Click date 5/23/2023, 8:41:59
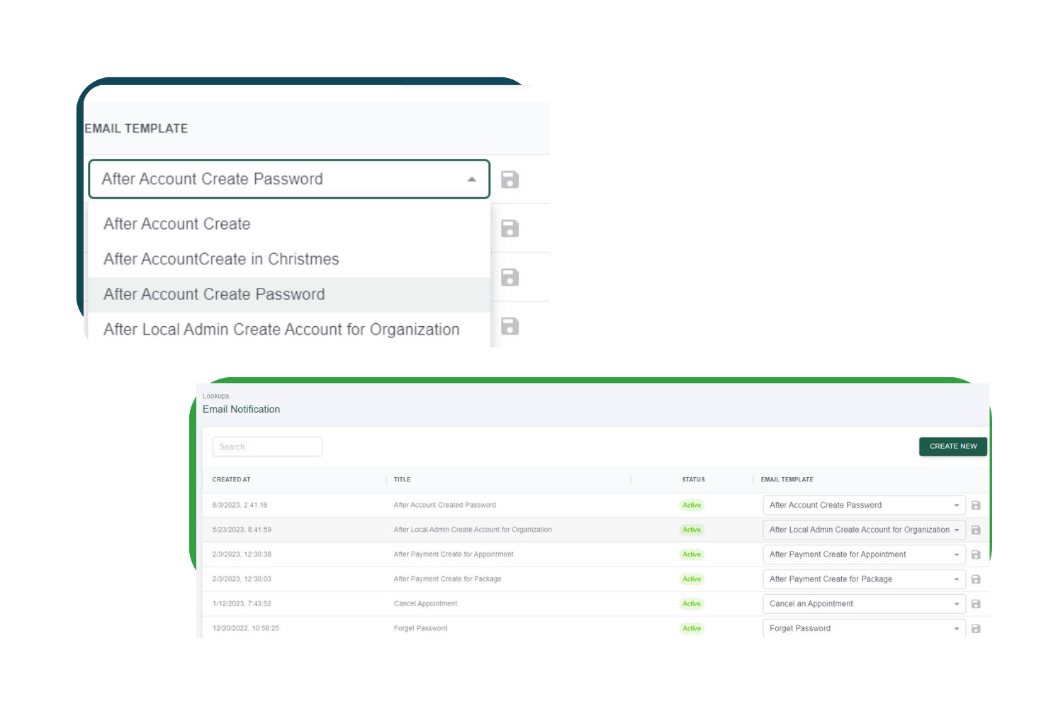This screenshot has width=1063, height=709. point(242,530)
